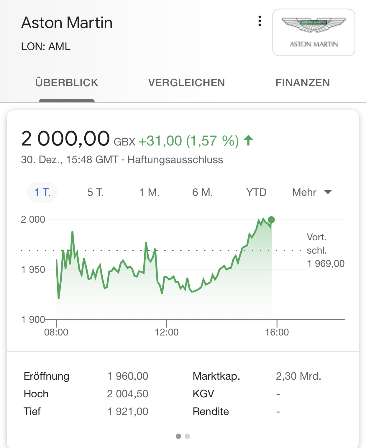Open the FINANZEN tab
Image resolution: width=366 pixels, height=448 pixels.
[303, 83]
